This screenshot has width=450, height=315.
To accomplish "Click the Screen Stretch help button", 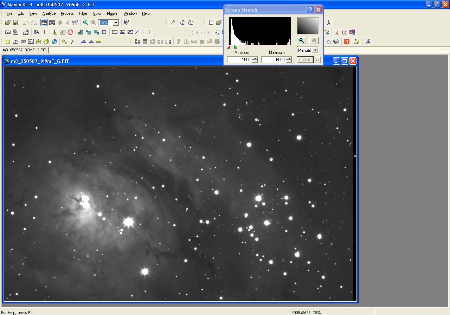I will click(310, 10).
